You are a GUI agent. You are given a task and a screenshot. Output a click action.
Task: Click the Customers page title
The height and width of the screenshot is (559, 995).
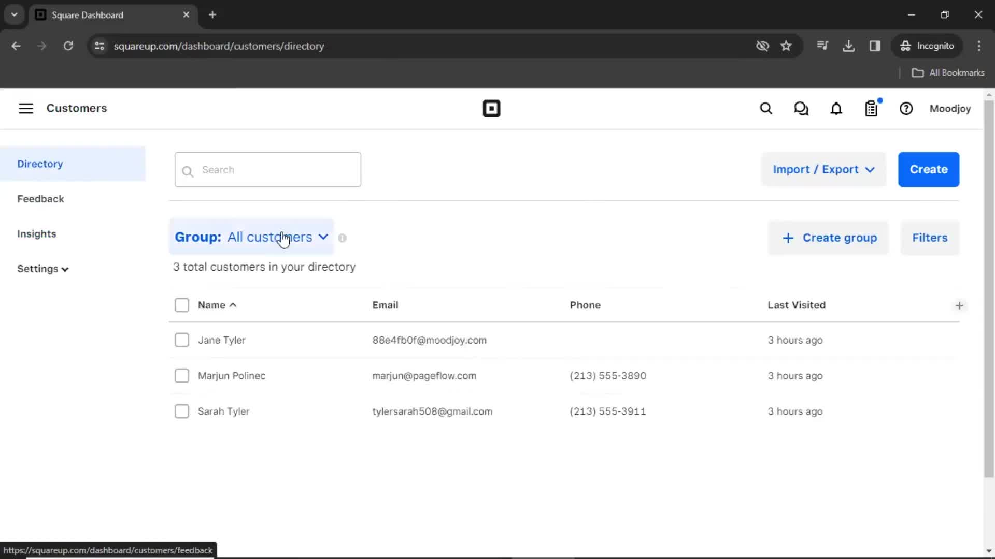pyautogui.click(x=77, y=108)
